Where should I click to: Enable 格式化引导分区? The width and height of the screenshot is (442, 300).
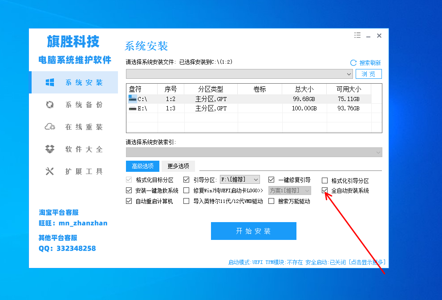[x=324, y=179]
